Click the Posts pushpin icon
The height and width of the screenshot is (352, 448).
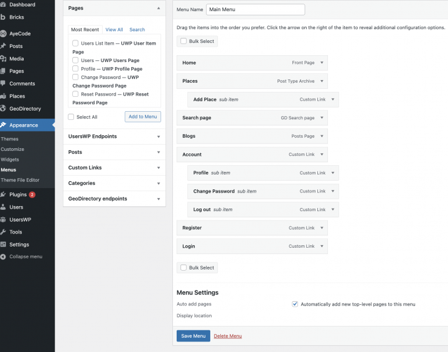(4, 46)
